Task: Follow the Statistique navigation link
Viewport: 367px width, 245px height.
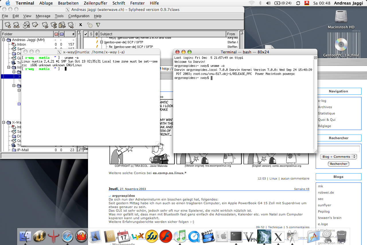Action: pos(326,113)
